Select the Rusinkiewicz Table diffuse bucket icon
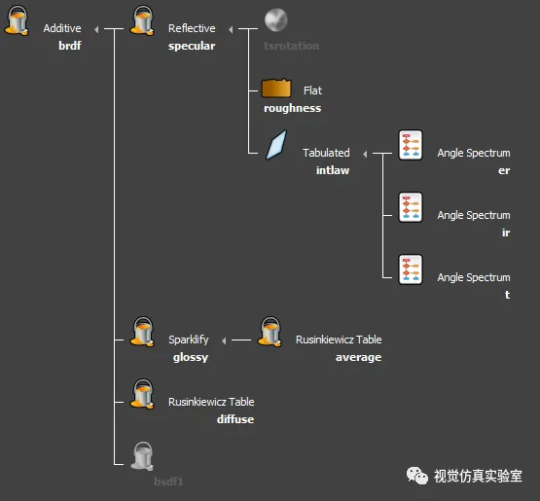This screenshot has width=540, height=501. click(x=142, y=394)
